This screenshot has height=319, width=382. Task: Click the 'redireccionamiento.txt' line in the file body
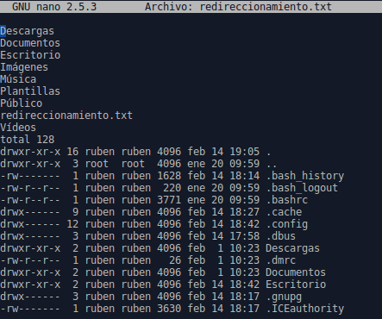click(66, 116)
